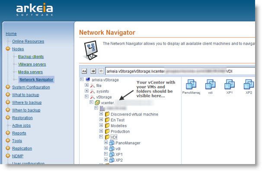This screenshot has width=262, height=171.
Task: Open the Reports link text
Action: point(19,133)
